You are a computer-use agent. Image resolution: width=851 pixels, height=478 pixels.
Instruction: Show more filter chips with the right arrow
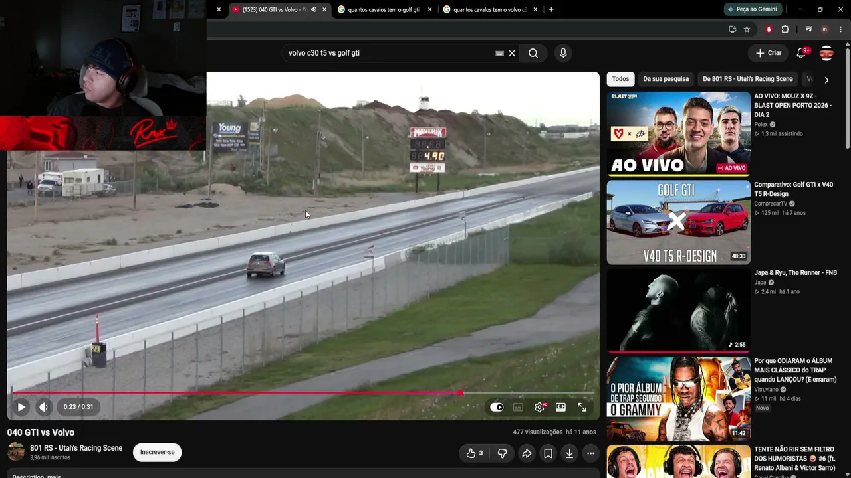pos(826,80)
